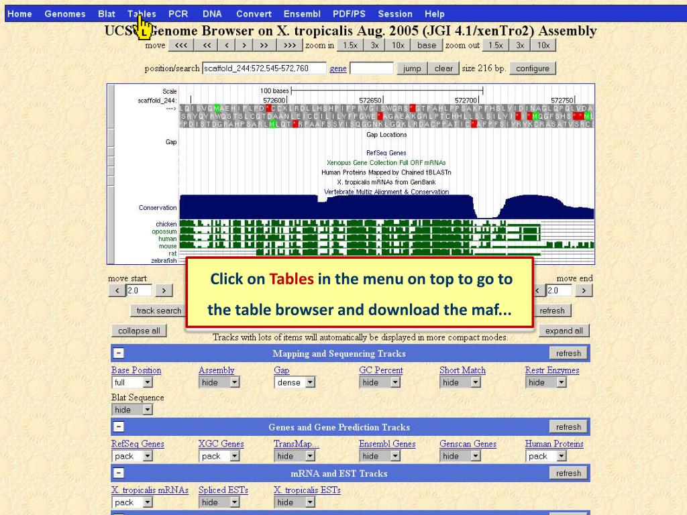Click the position/search text field
Image resolution: width=687 pixels, height=515 pixels.
[264, 68]
